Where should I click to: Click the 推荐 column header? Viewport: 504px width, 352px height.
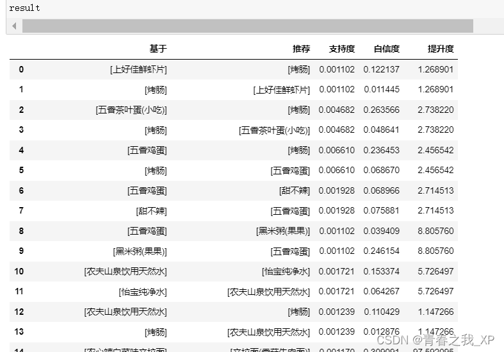pos(301,49)
